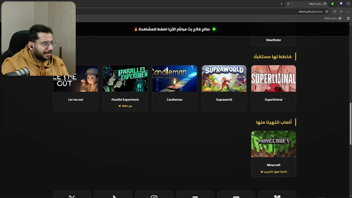Open the Supraworld cover image
352x198 pixels.
[224, 78]
